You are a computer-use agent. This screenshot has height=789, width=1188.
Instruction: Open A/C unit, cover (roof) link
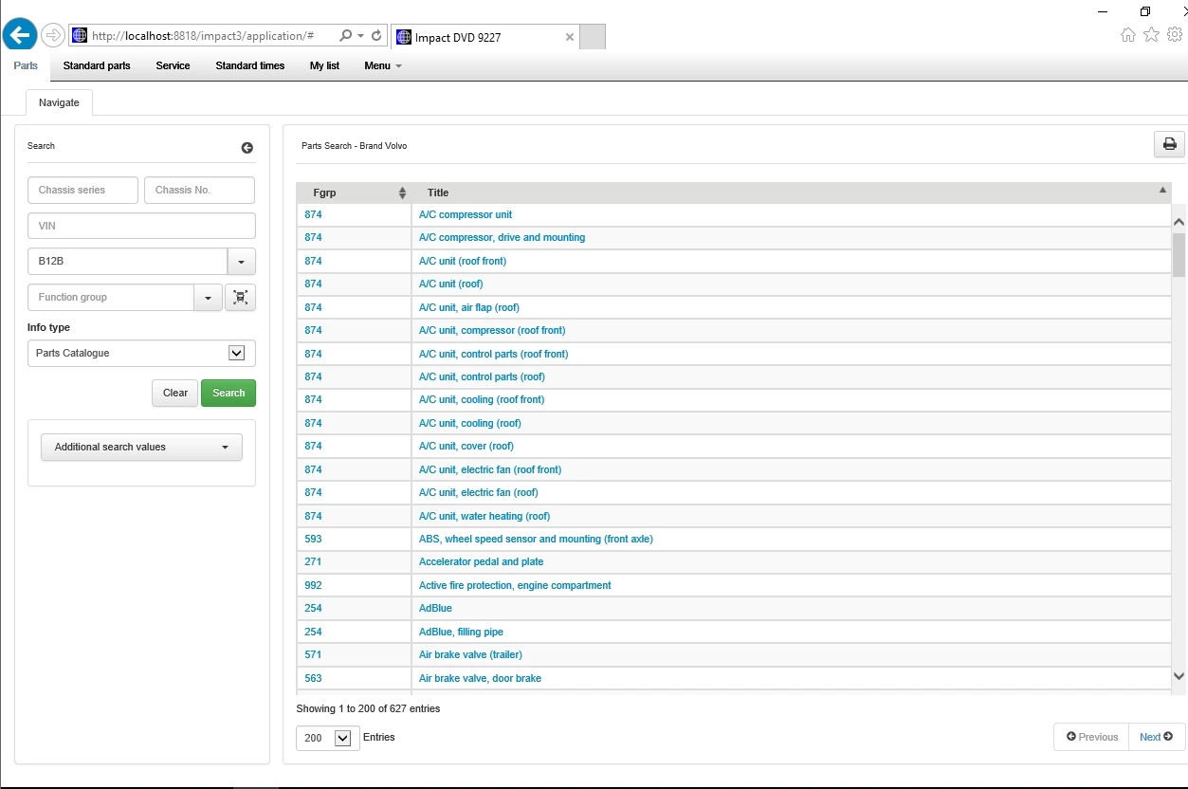pos(466,447)
